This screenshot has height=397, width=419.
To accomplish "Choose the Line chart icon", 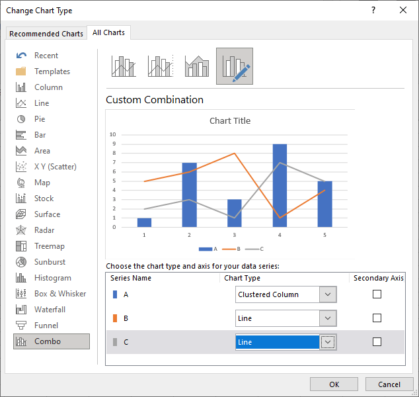I will 21,103.
